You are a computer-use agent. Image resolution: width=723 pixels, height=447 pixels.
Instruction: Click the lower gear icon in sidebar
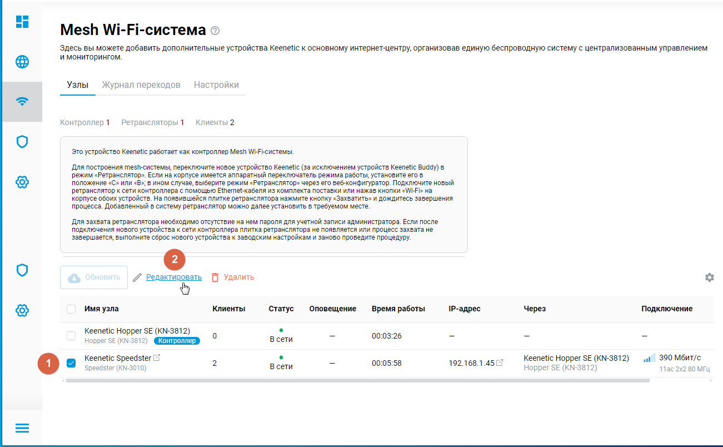click(x=22, y=310)
